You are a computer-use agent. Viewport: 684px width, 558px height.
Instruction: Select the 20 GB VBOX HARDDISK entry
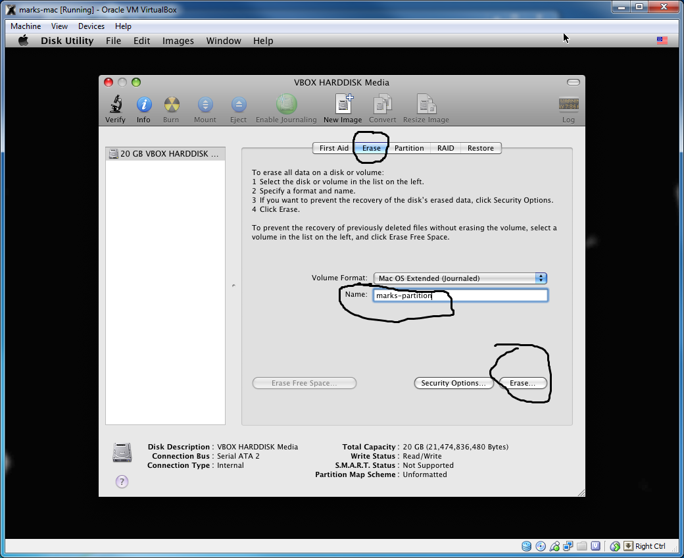pyautogui.click(x=165, y=153)
